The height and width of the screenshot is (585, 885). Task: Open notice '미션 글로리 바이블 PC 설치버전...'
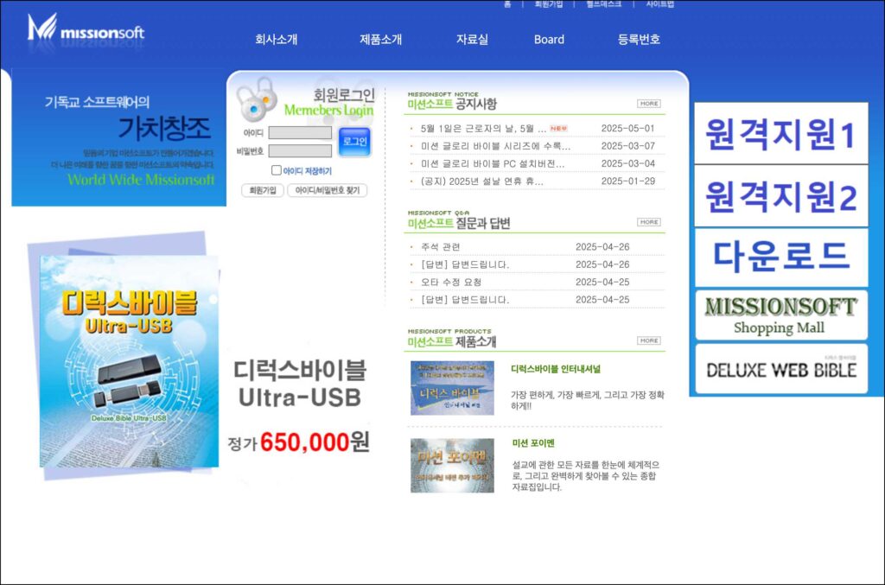coord(493,163)
